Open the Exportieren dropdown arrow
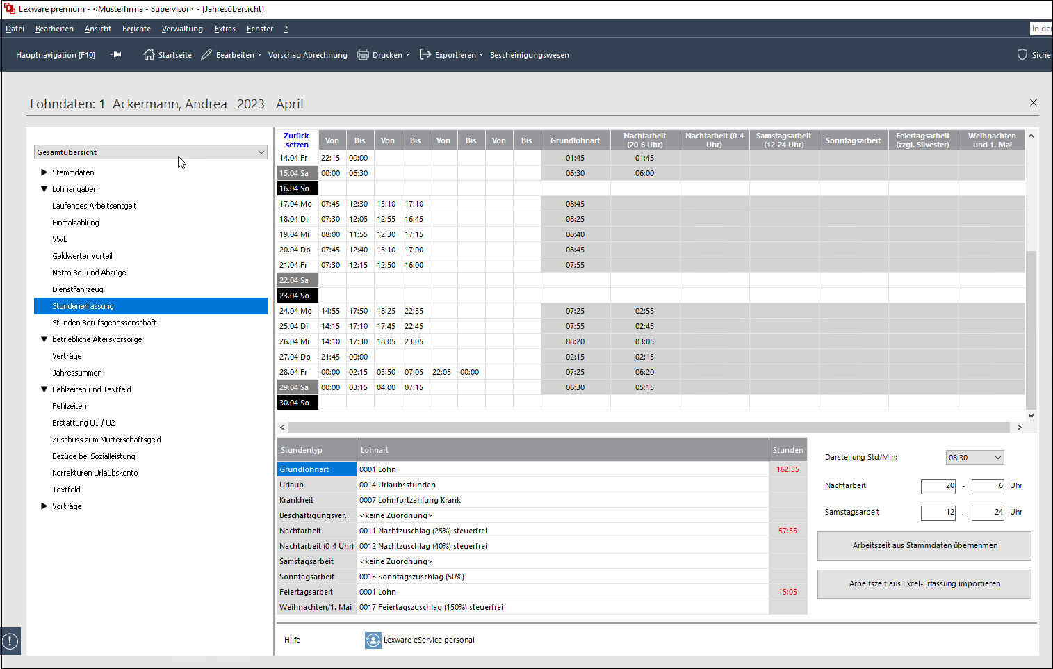The image size is (1053, 669). point(481,55)
